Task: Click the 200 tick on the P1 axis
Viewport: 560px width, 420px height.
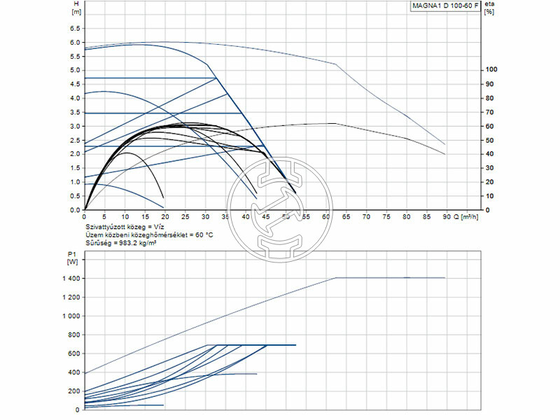Action: click(72, 391)
